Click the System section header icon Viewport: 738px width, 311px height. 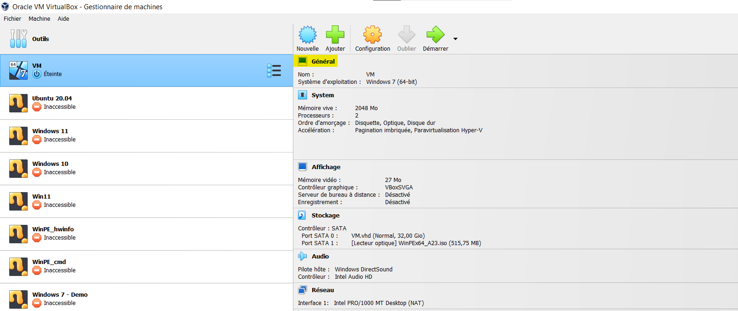click(x=303, y=95)
